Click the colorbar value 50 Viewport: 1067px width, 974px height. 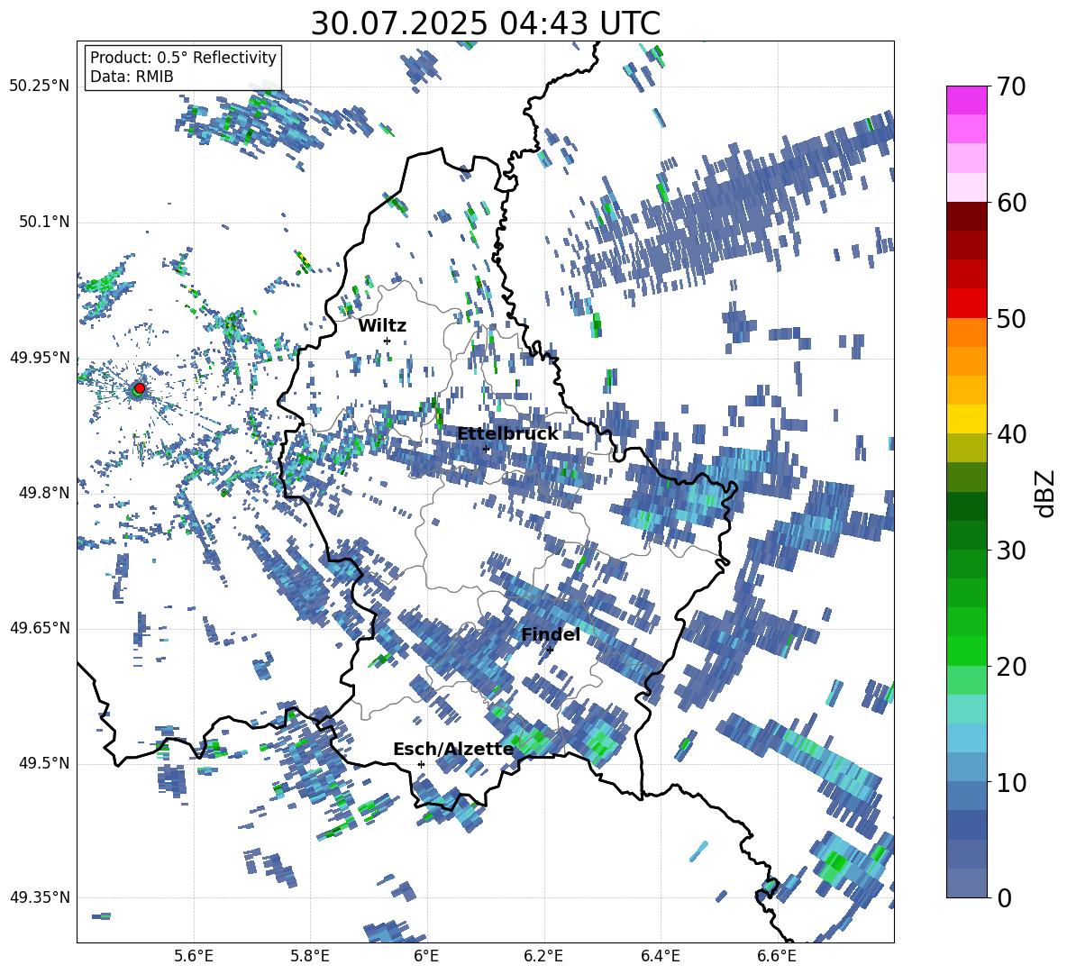1012,318
